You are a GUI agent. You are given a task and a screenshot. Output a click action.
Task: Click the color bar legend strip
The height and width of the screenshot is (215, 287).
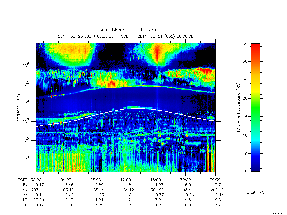256,107
